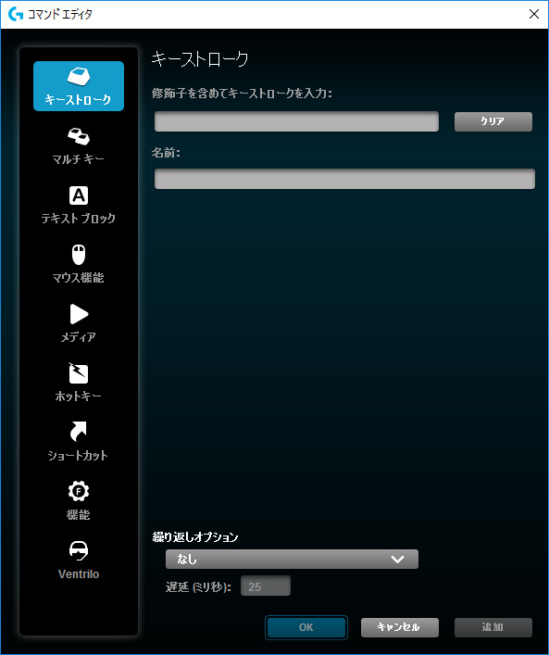Click the 追加 button

pos(493,627)
